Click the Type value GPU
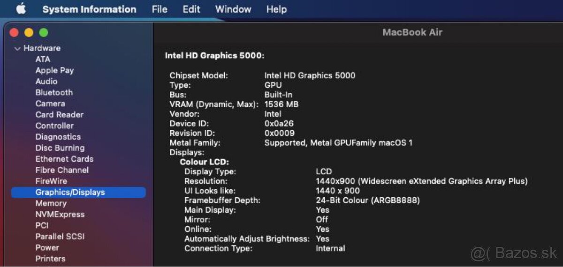This screenshot has width=563, height=267. coord(273,85)
